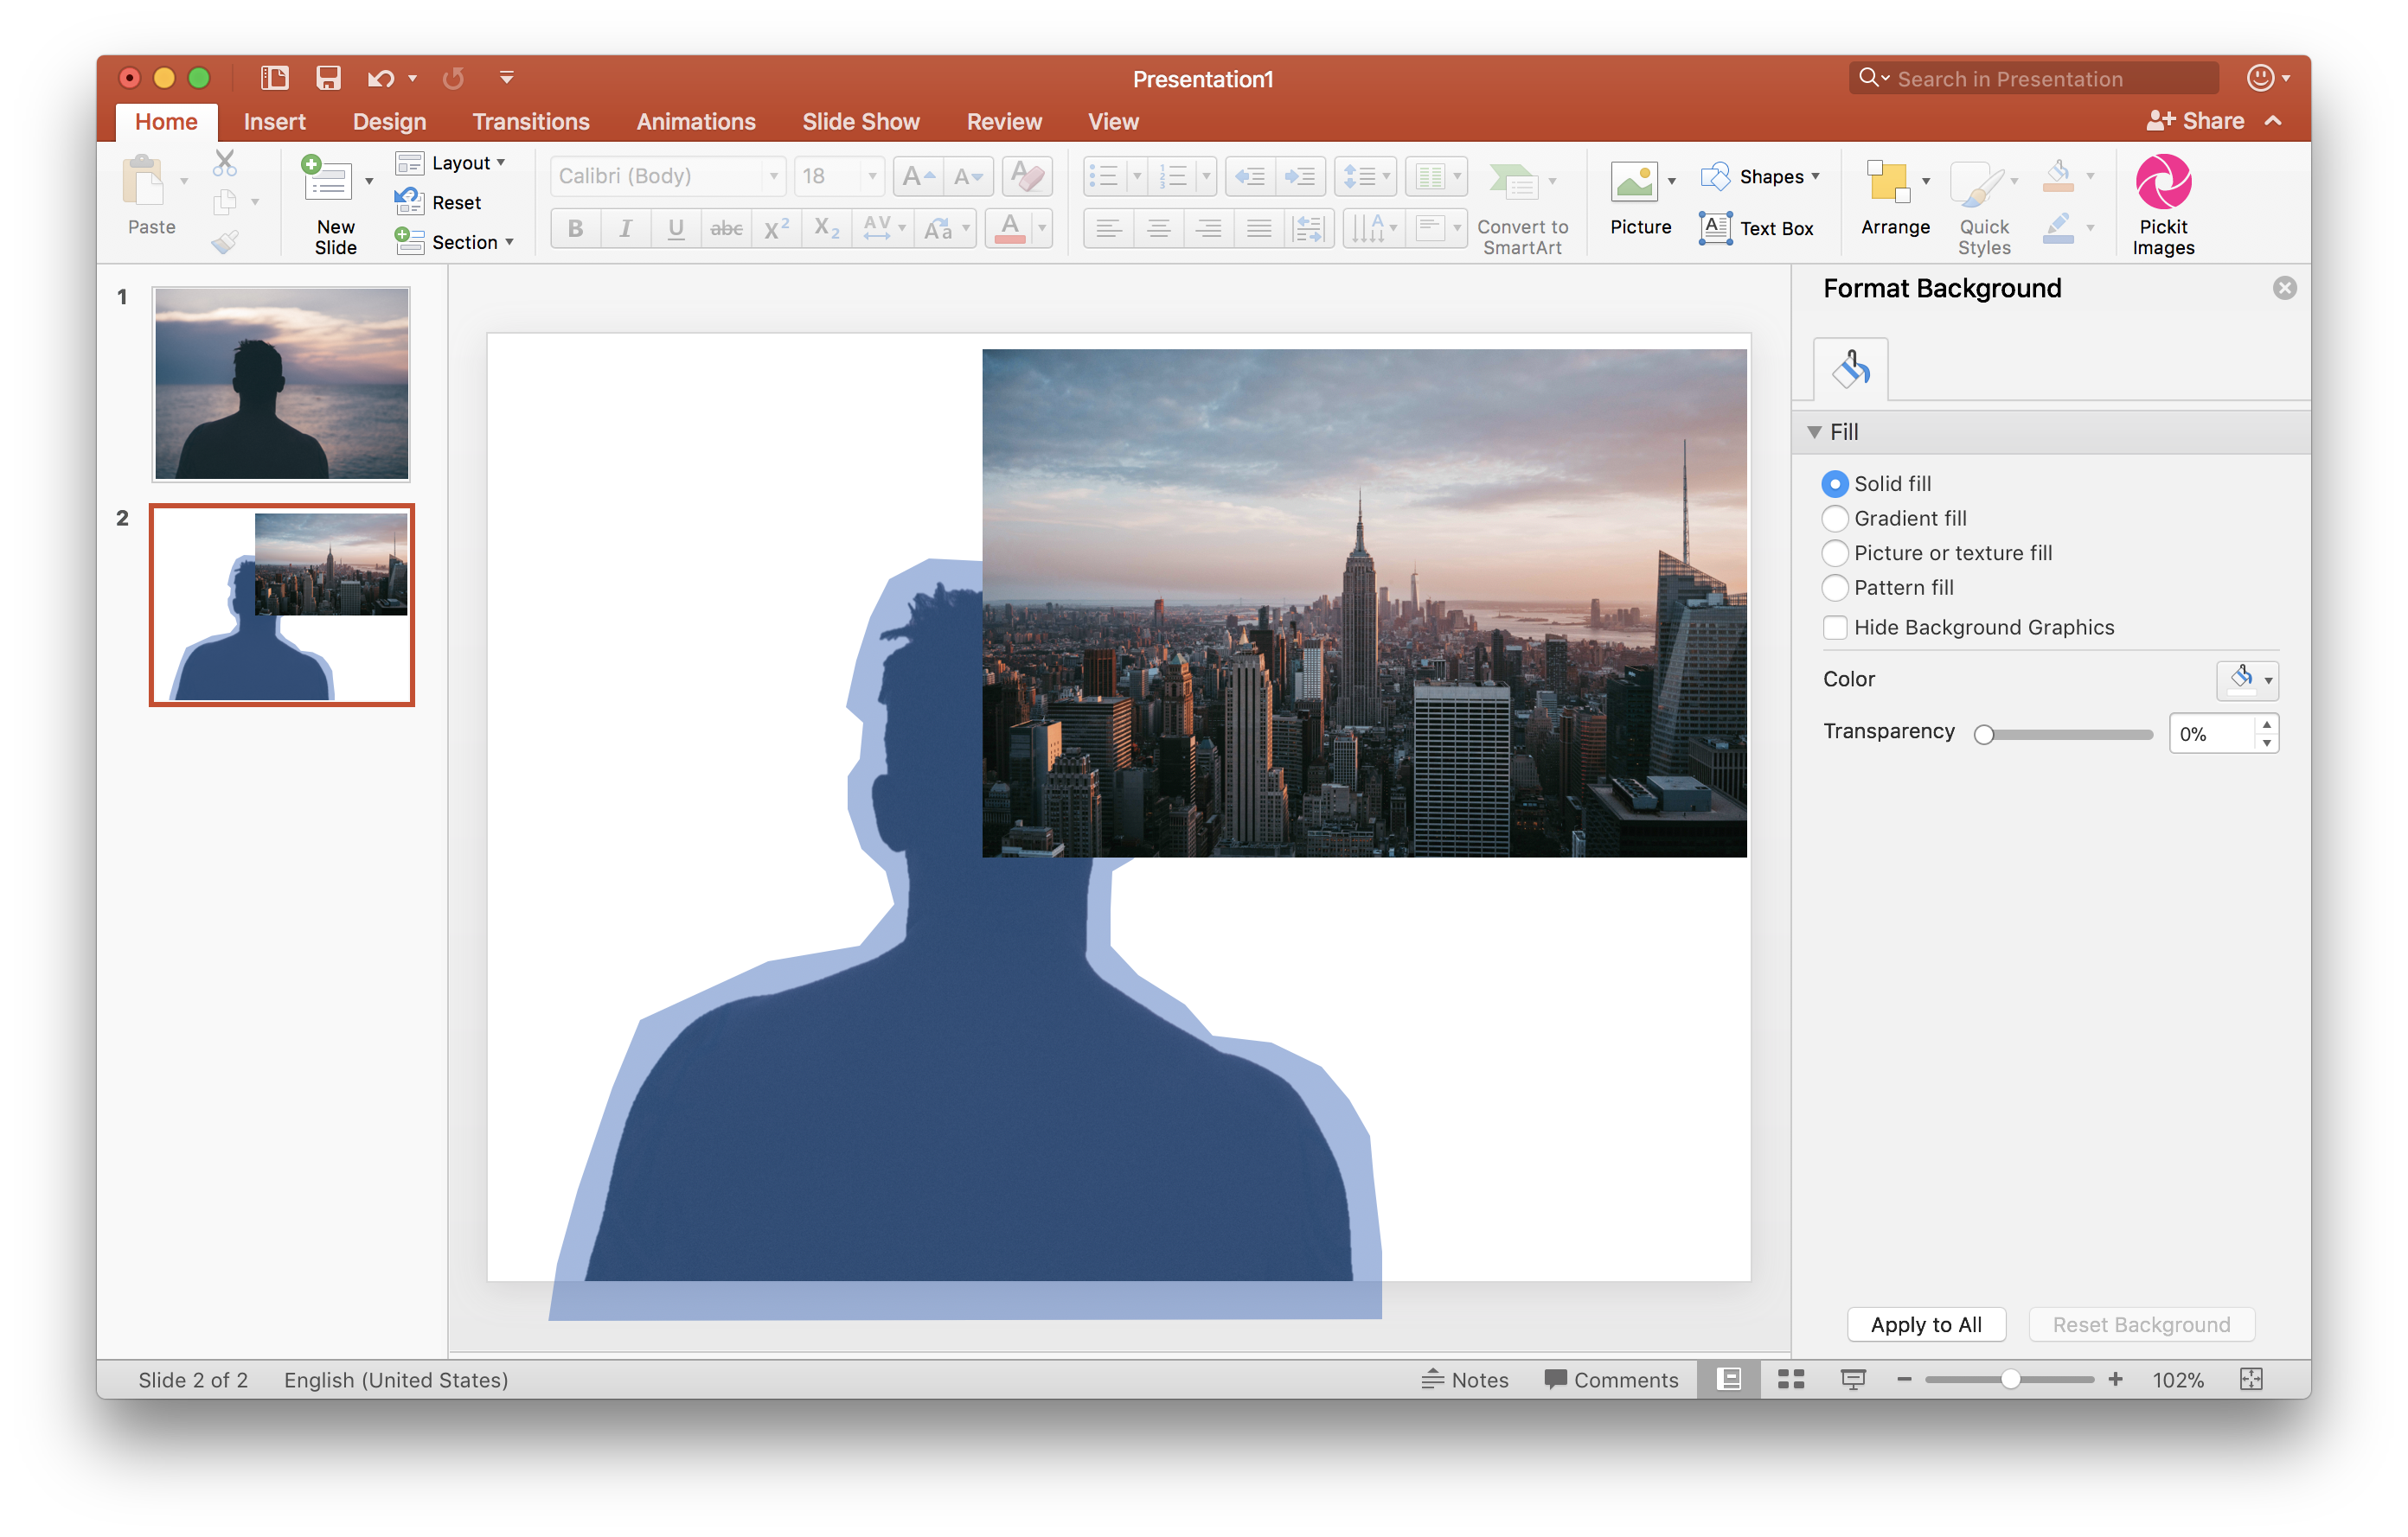Open the Notes pane
2408x1537 pixels.
(1466, 1379)
